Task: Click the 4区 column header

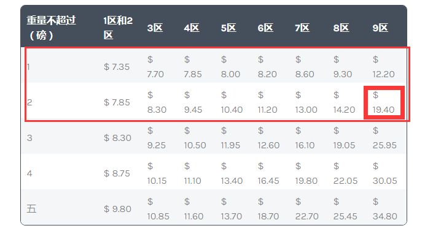Action: click(x=192, y=28)
